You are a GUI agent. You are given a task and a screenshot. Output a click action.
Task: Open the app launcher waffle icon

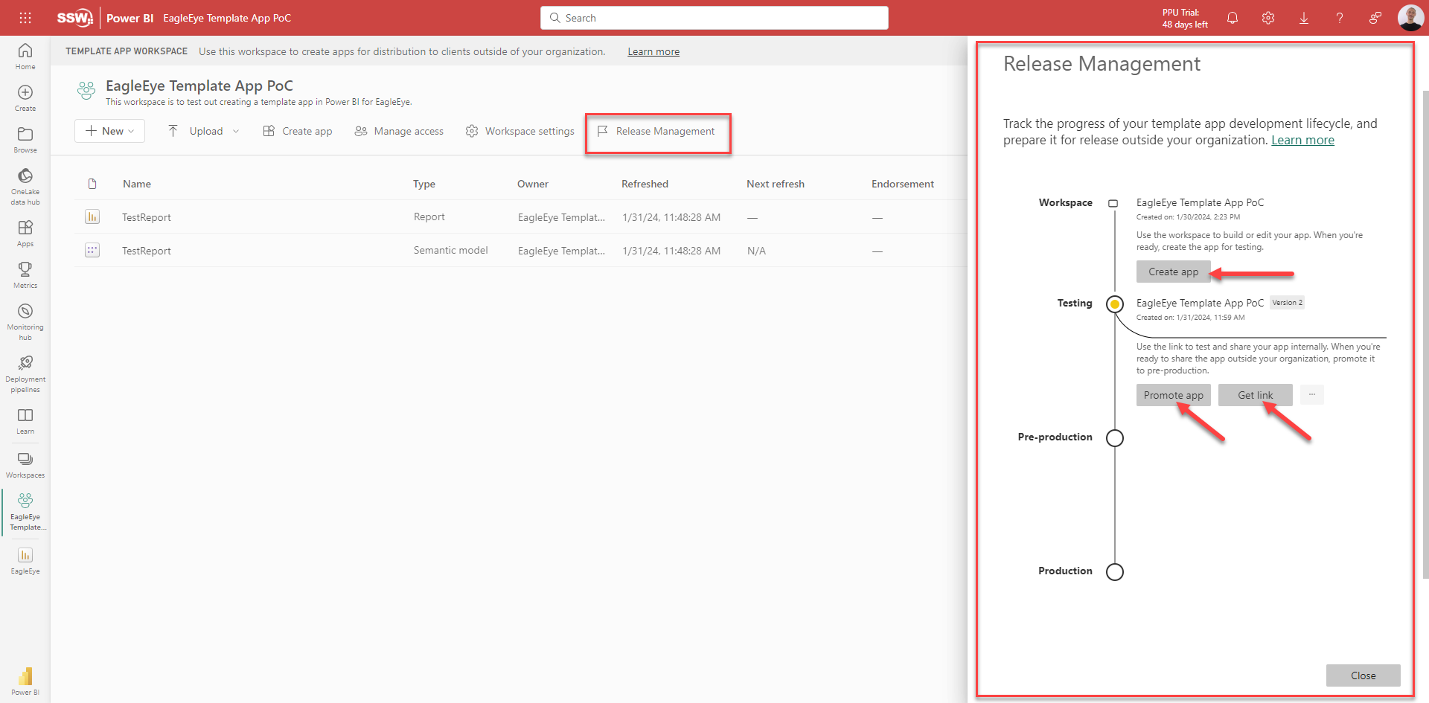[x=25, y=18]
